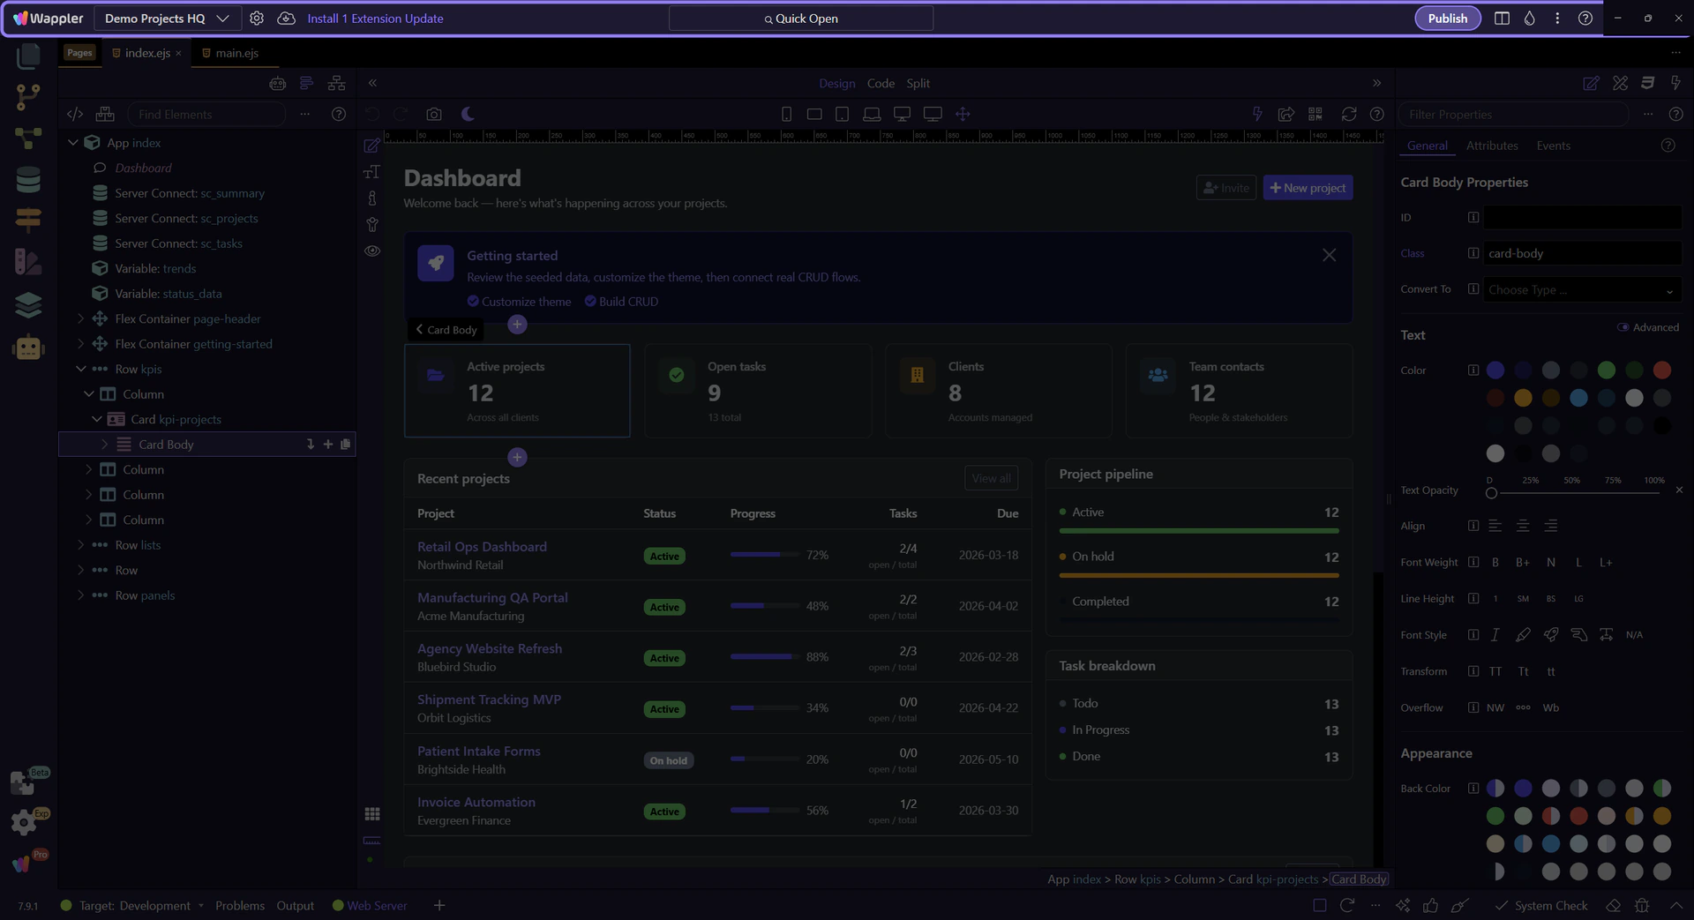Click the Find Elements search field
Viewport: 1694px width, 920px height.
[207, 114]
